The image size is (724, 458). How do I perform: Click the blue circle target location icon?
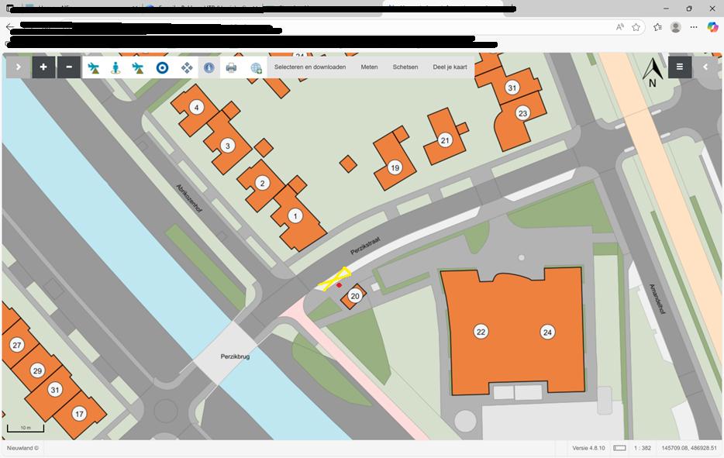pos(162,67)
